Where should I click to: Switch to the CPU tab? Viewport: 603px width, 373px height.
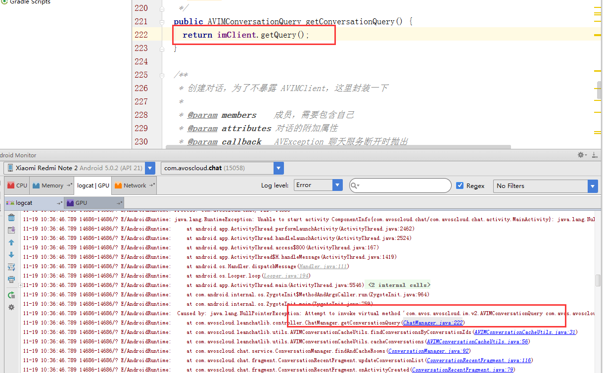tap(17, 186)
